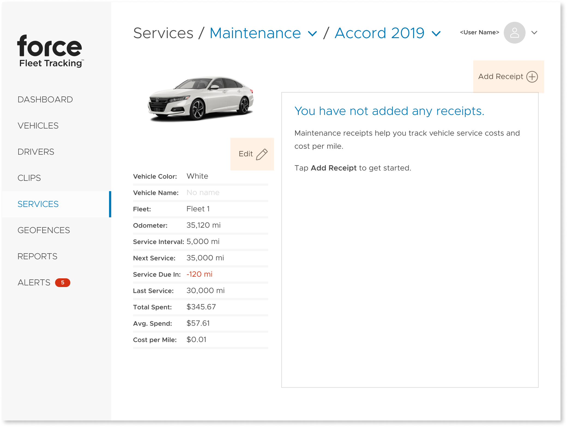This screenshot has width=567, height=427.
Task: Click the Odometer value 35,120 mi
Action: point(204,225)
